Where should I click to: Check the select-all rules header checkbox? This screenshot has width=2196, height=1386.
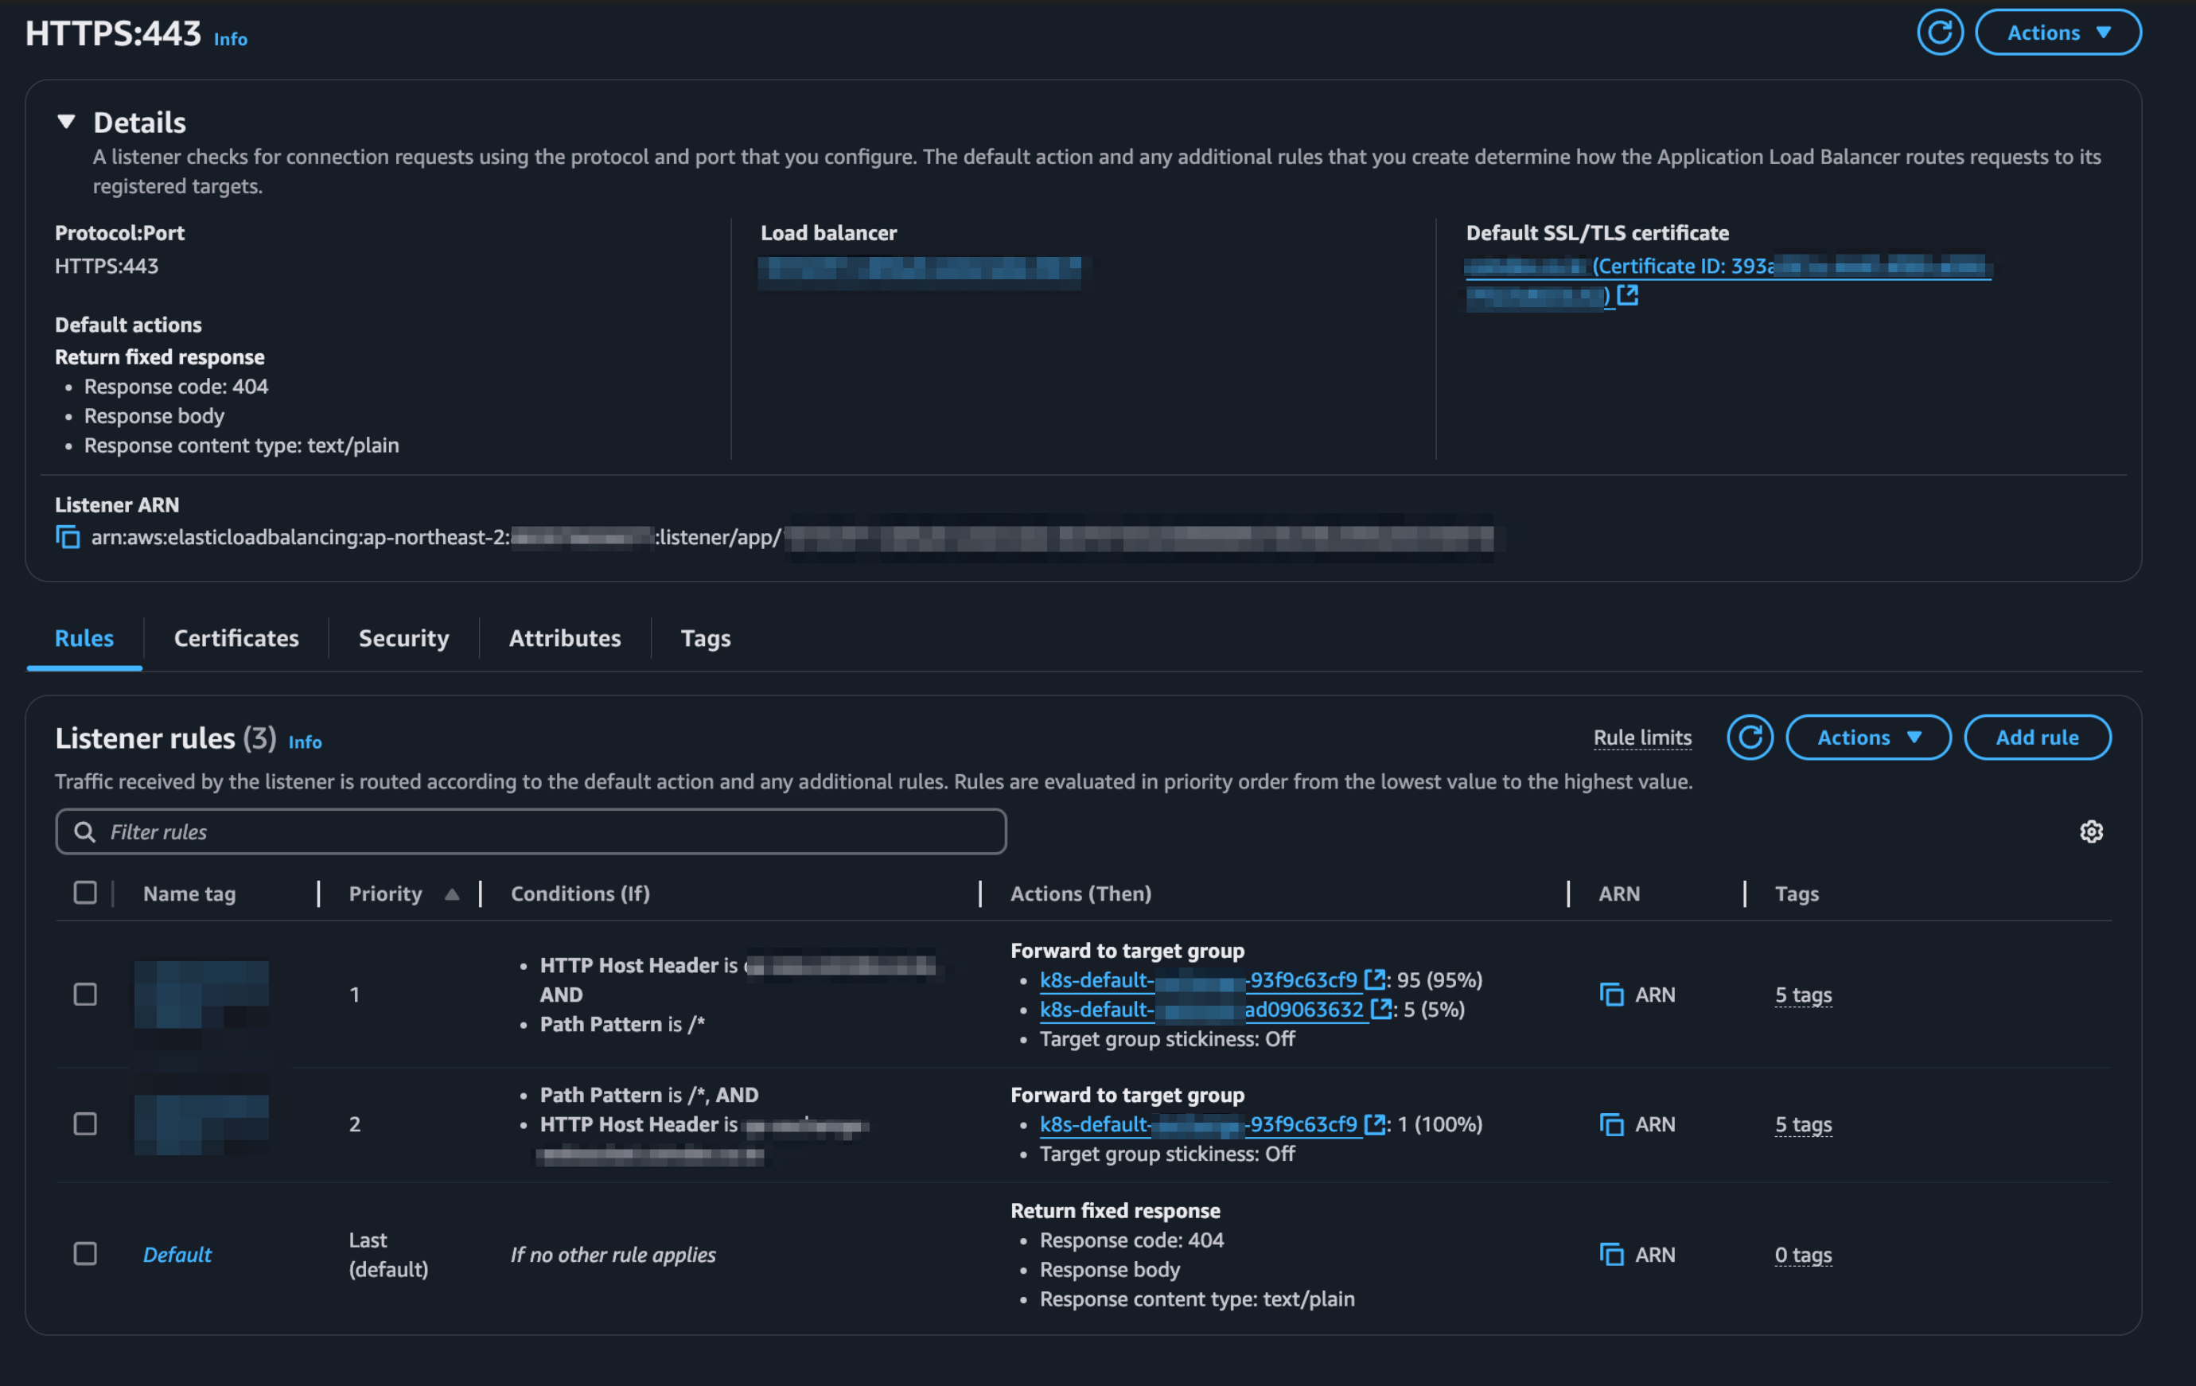85,893
